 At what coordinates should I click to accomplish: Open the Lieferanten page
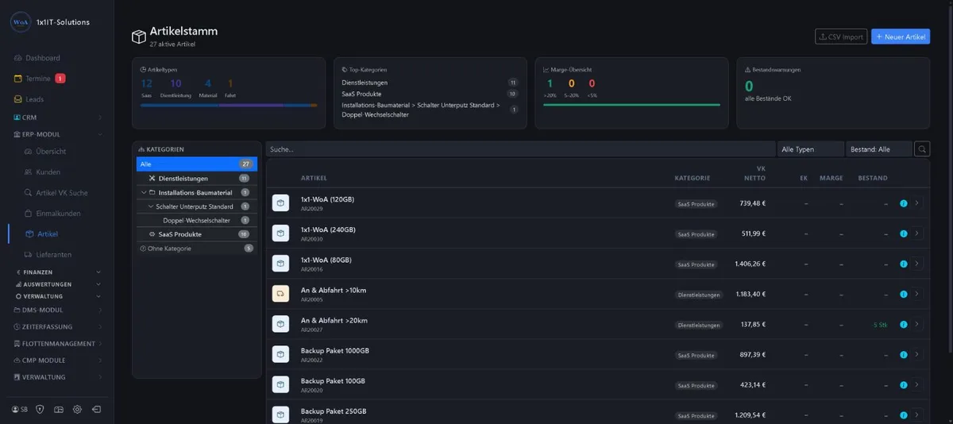click(x=48, y=255)
